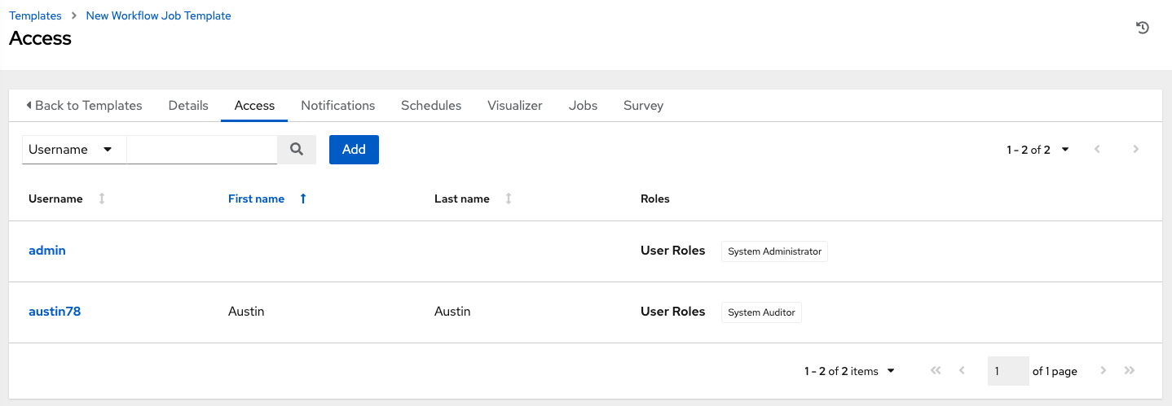Image resolution: width=1172 pixels, height=406 pixels.
Task: Click bottom previous page chevron
Action: (962, 371)
